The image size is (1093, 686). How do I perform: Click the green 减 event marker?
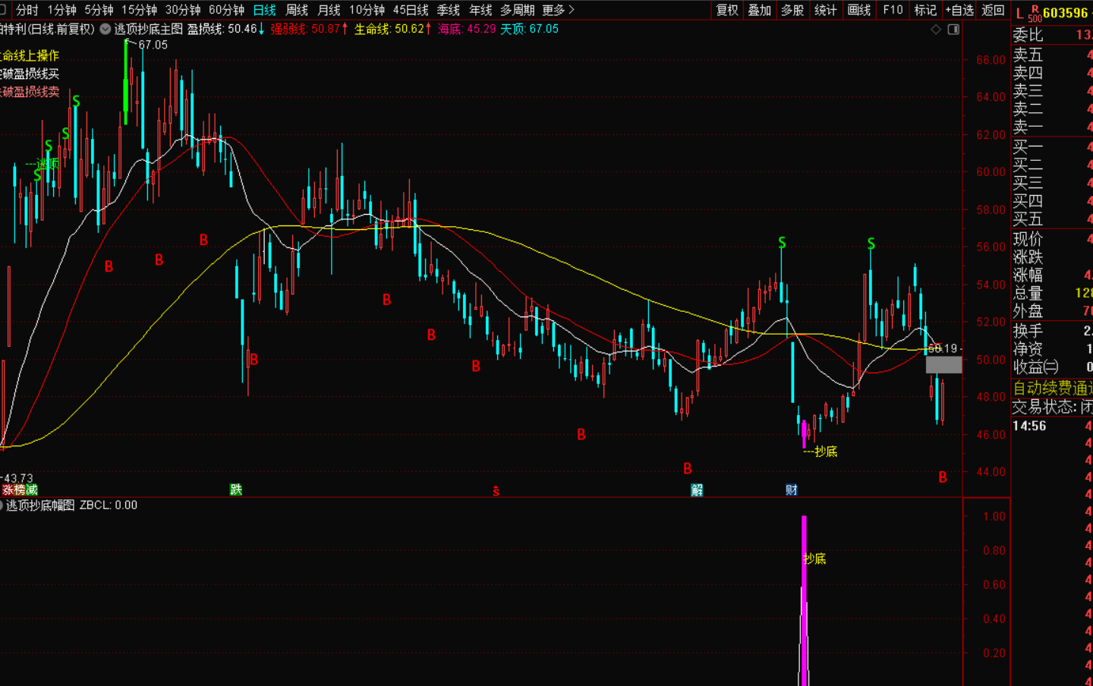pyautogui.click(x=32, y=490)
